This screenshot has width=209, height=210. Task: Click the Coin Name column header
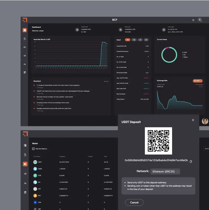coord(37,157)
